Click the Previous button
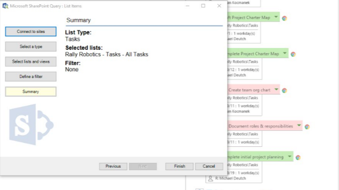Viewport: 339px width, 190px height. 113,166
